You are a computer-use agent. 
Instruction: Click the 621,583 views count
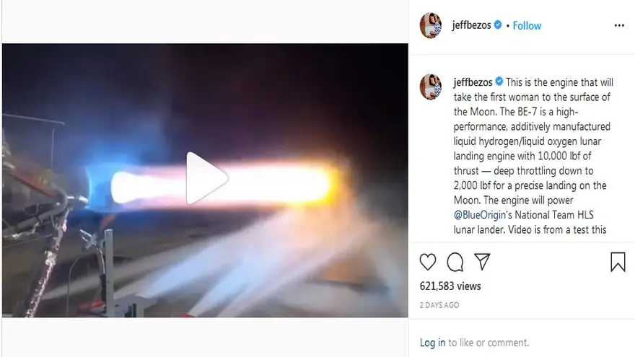pyautogui.click(x=450, y=286)
